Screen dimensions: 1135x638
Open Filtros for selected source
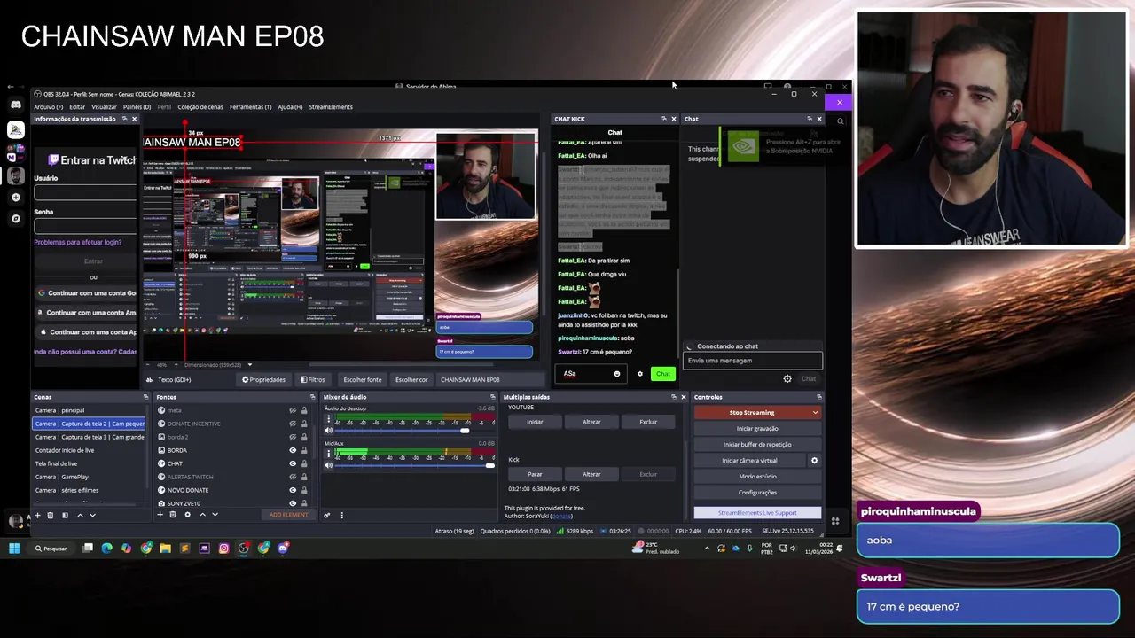[312, 380]
